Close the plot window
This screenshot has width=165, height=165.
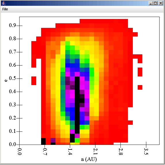(x=161, y=3)
